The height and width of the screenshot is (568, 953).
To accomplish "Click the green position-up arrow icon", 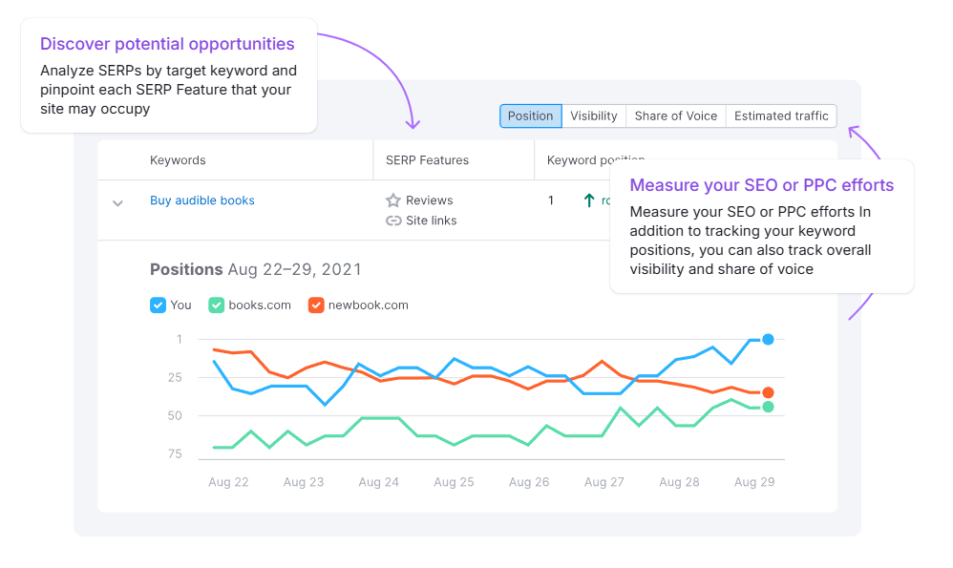I will 589,200.
